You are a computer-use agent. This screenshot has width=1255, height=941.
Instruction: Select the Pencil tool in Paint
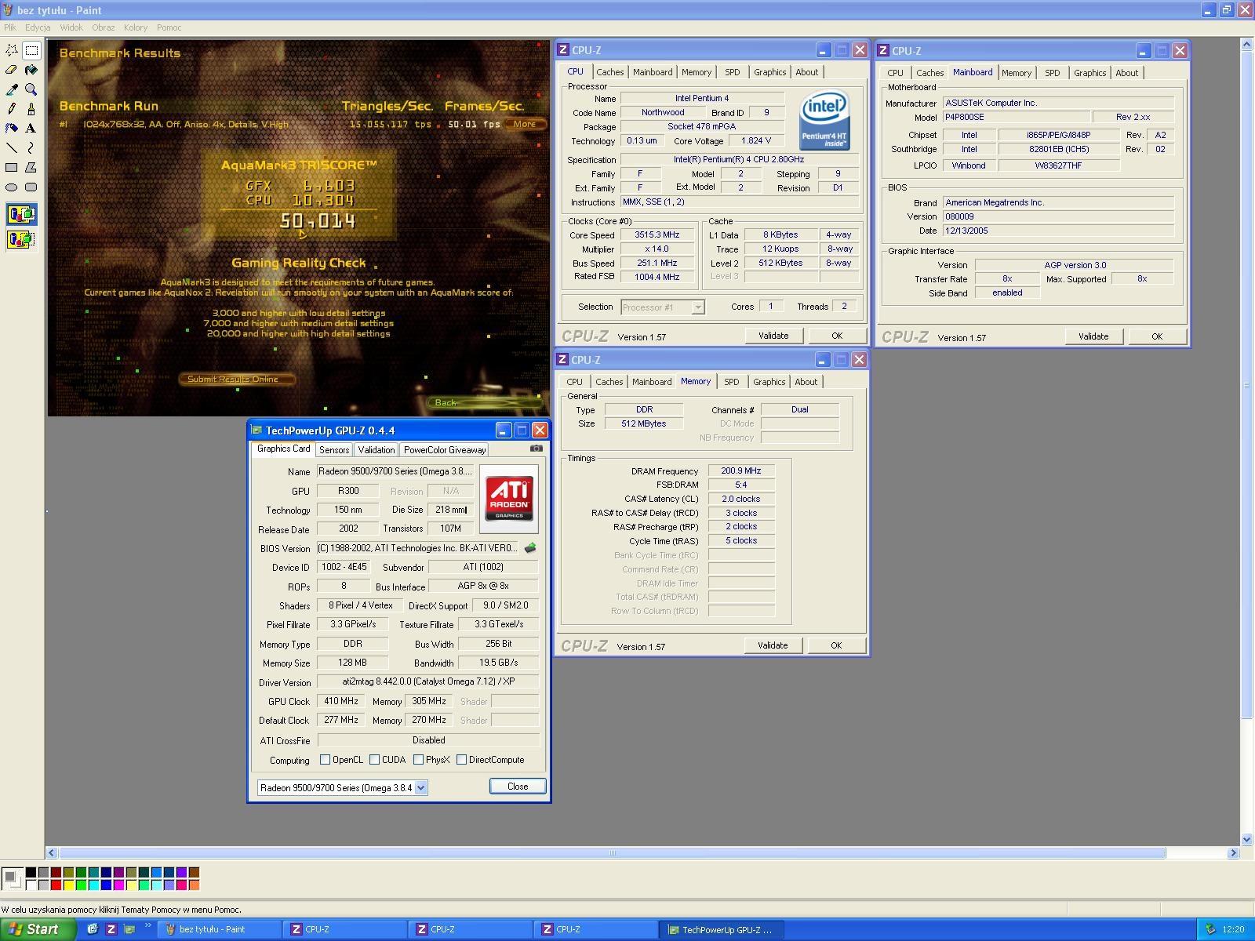(x=12, y=109)
